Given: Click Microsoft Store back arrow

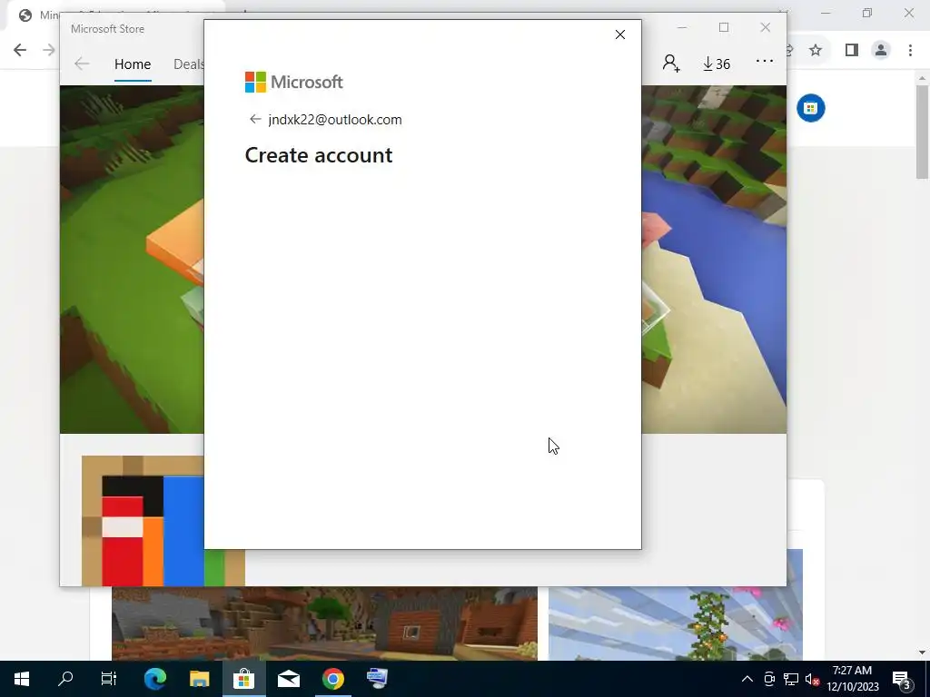Looking at the screenshot, I should pos(81,64).
